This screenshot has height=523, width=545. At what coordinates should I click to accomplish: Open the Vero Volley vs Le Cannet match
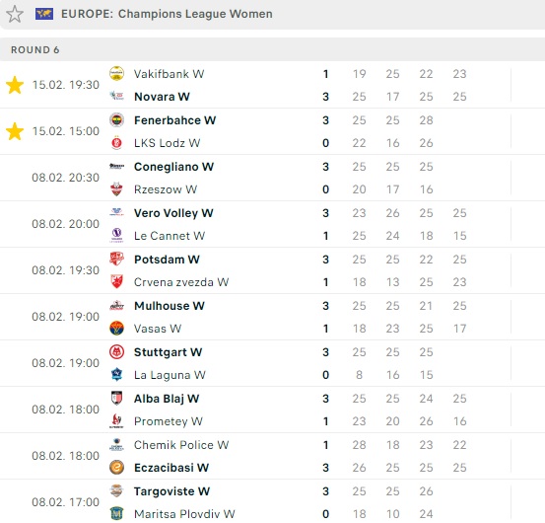[x=272, y=224]
